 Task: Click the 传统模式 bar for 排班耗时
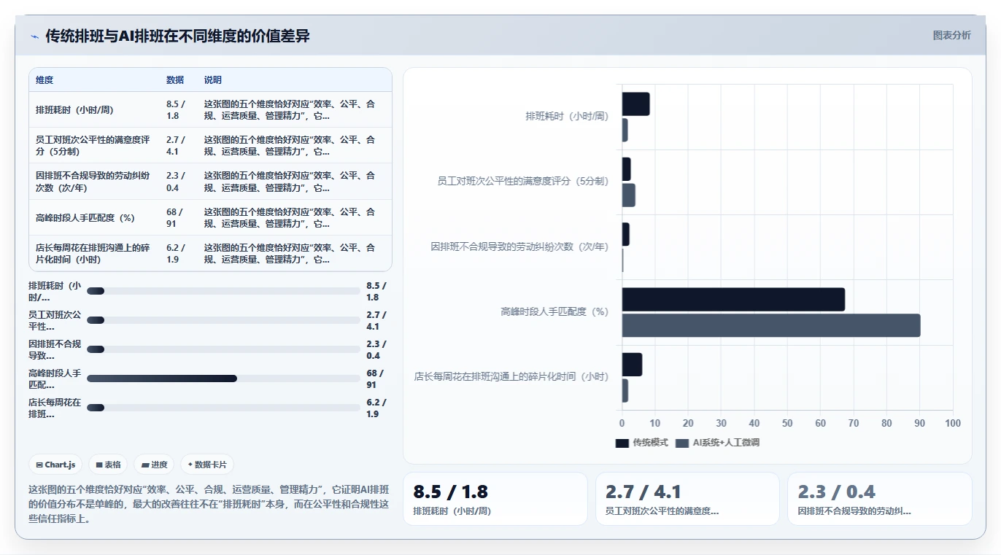(635, 104)
